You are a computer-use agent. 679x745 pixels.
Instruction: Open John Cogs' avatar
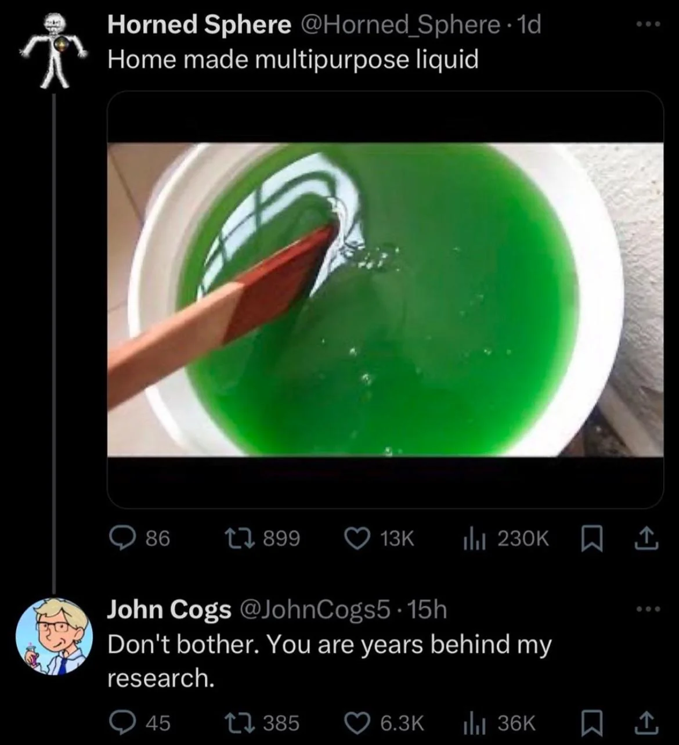(x=54, y=637)
